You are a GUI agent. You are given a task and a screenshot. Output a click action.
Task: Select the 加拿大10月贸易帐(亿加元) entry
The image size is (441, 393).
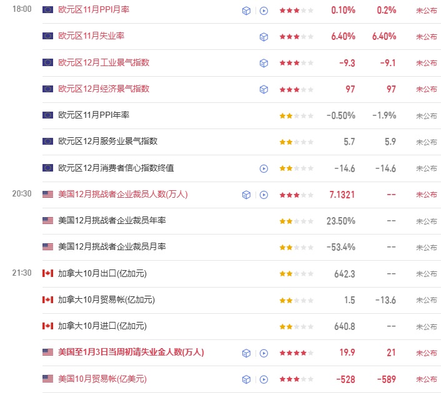[106, 300]
